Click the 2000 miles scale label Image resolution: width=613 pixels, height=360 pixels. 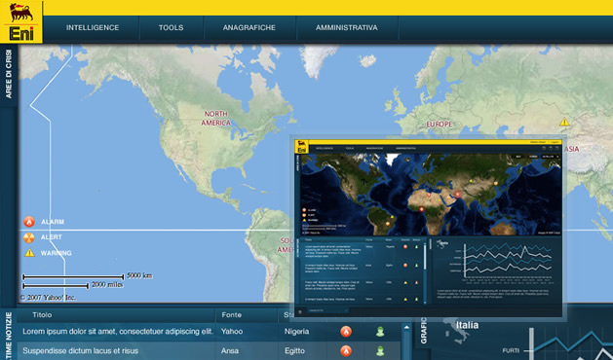click(107, 285)
